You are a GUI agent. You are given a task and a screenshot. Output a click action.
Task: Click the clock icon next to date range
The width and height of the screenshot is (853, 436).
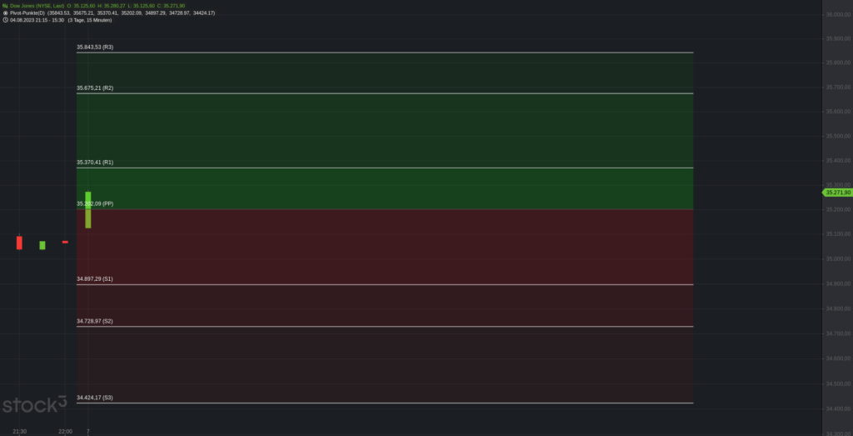coord(6,20)
